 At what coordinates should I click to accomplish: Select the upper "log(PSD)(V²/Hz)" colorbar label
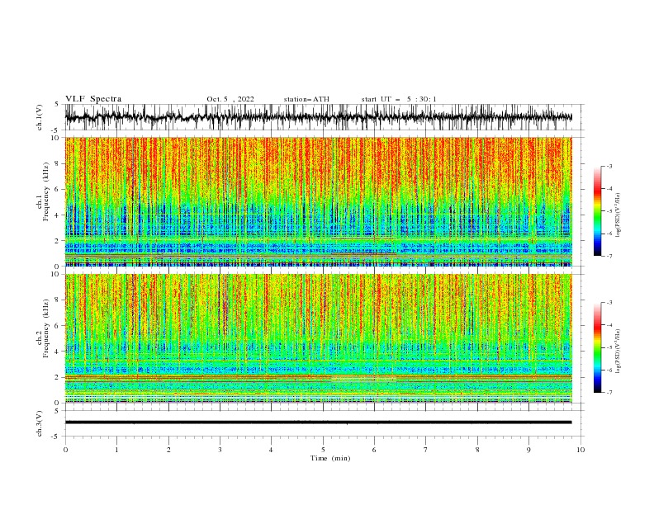coord(618,215)
